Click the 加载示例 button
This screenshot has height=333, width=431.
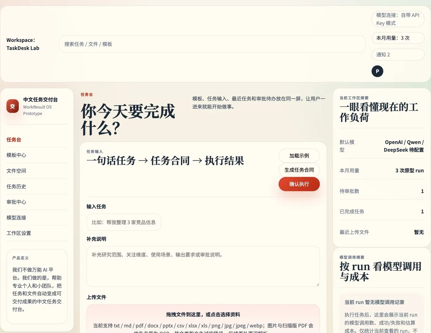point(299,156)
